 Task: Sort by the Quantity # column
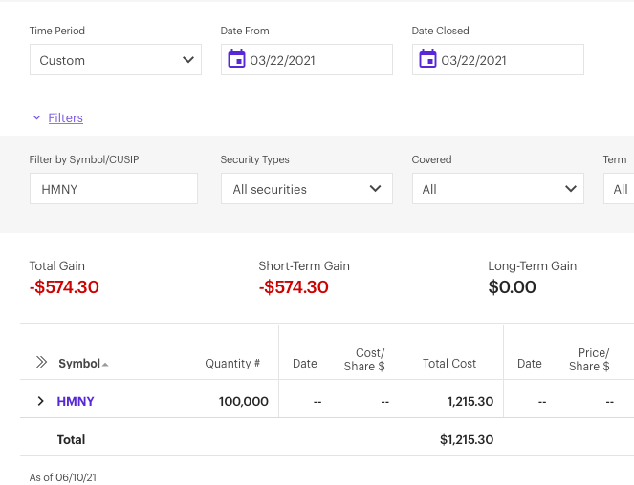232,364
